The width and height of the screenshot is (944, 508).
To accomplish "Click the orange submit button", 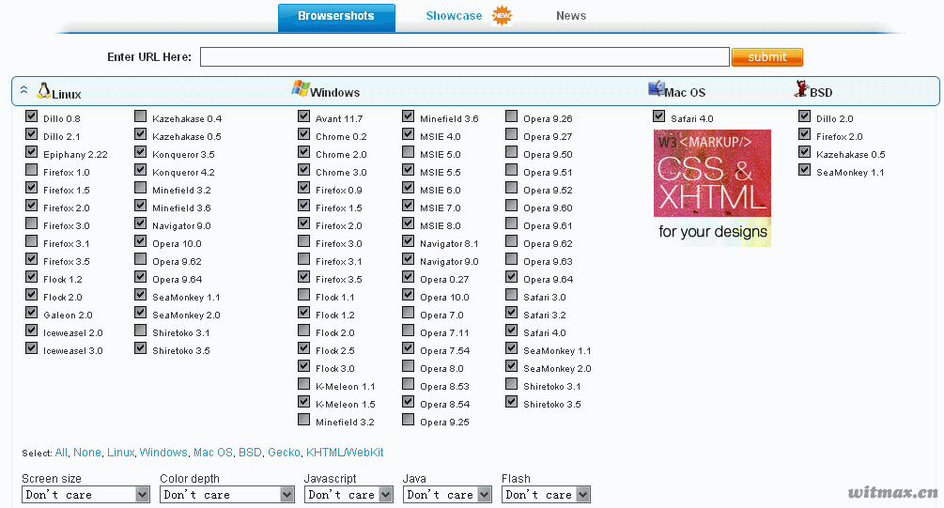I will point(767,56).
